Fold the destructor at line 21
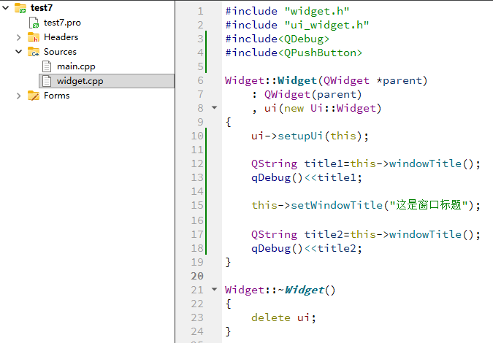This screenshot has height=343, width=493. tap(215, 289)
